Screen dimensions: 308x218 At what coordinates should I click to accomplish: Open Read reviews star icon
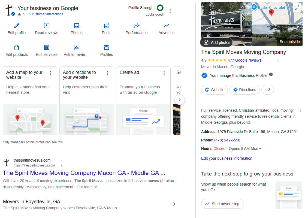pos(47,26)
